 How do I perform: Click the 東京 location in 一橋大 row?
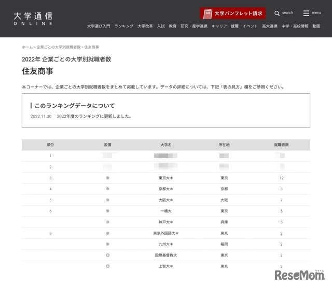pyautogui.click(x=224, y=211)
